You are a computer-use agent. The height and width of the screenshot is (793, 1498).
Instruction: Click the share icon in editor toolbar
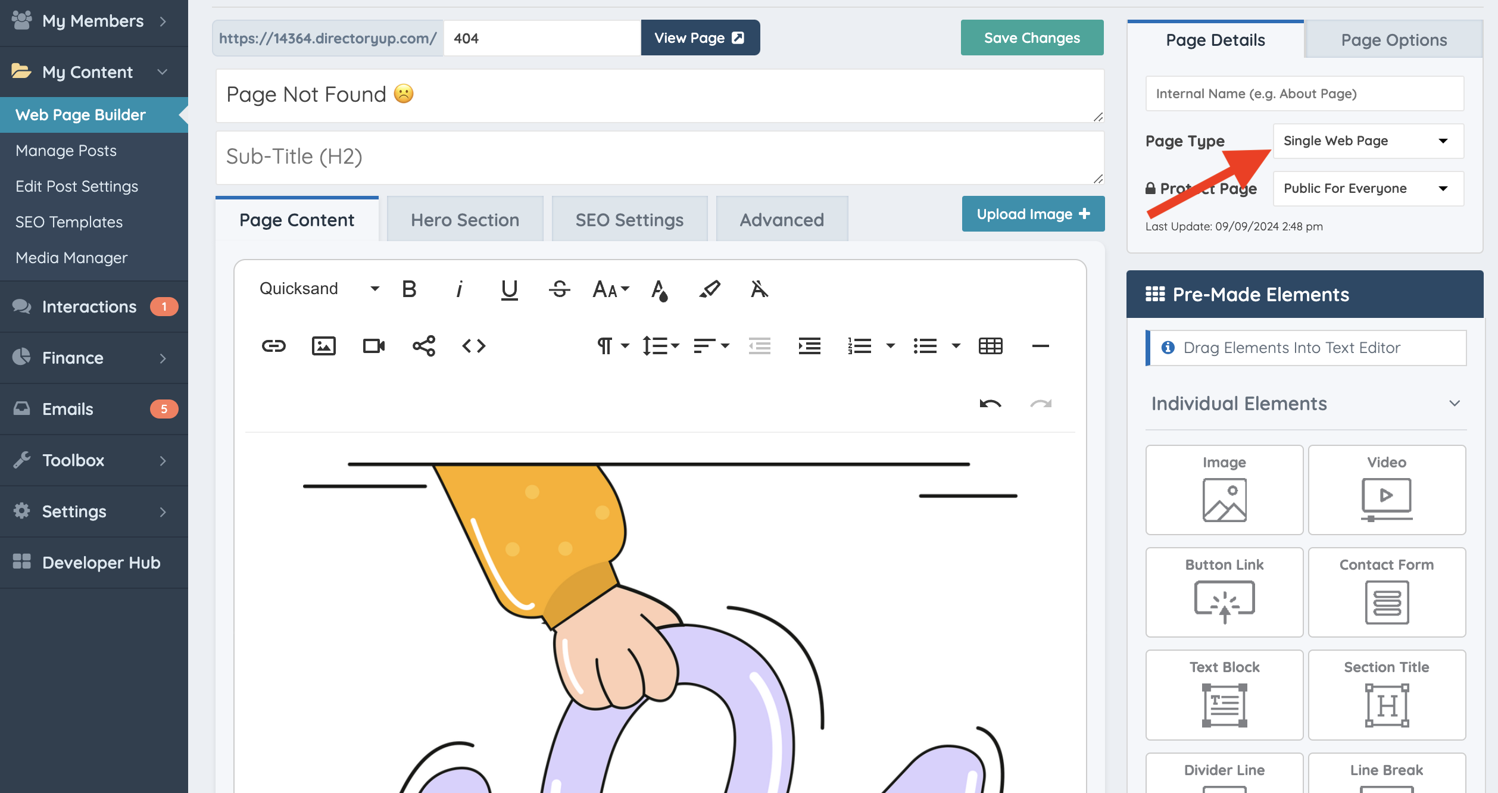click(x=424, y=346)
